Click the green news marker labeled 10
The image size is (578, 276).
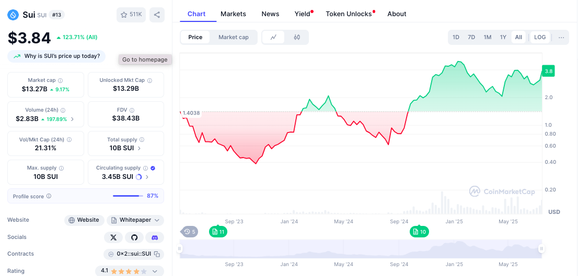419,232
